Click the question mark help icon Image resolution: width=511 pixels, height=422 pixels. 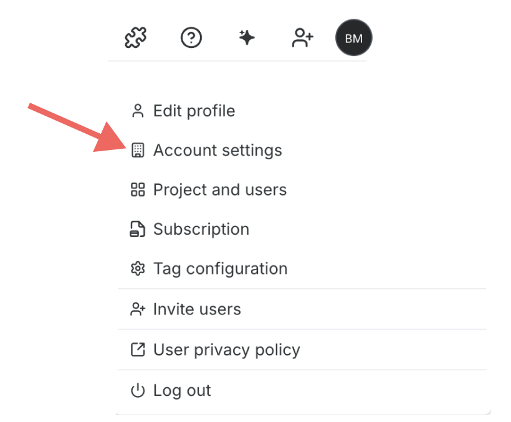(x=191, y=38)
